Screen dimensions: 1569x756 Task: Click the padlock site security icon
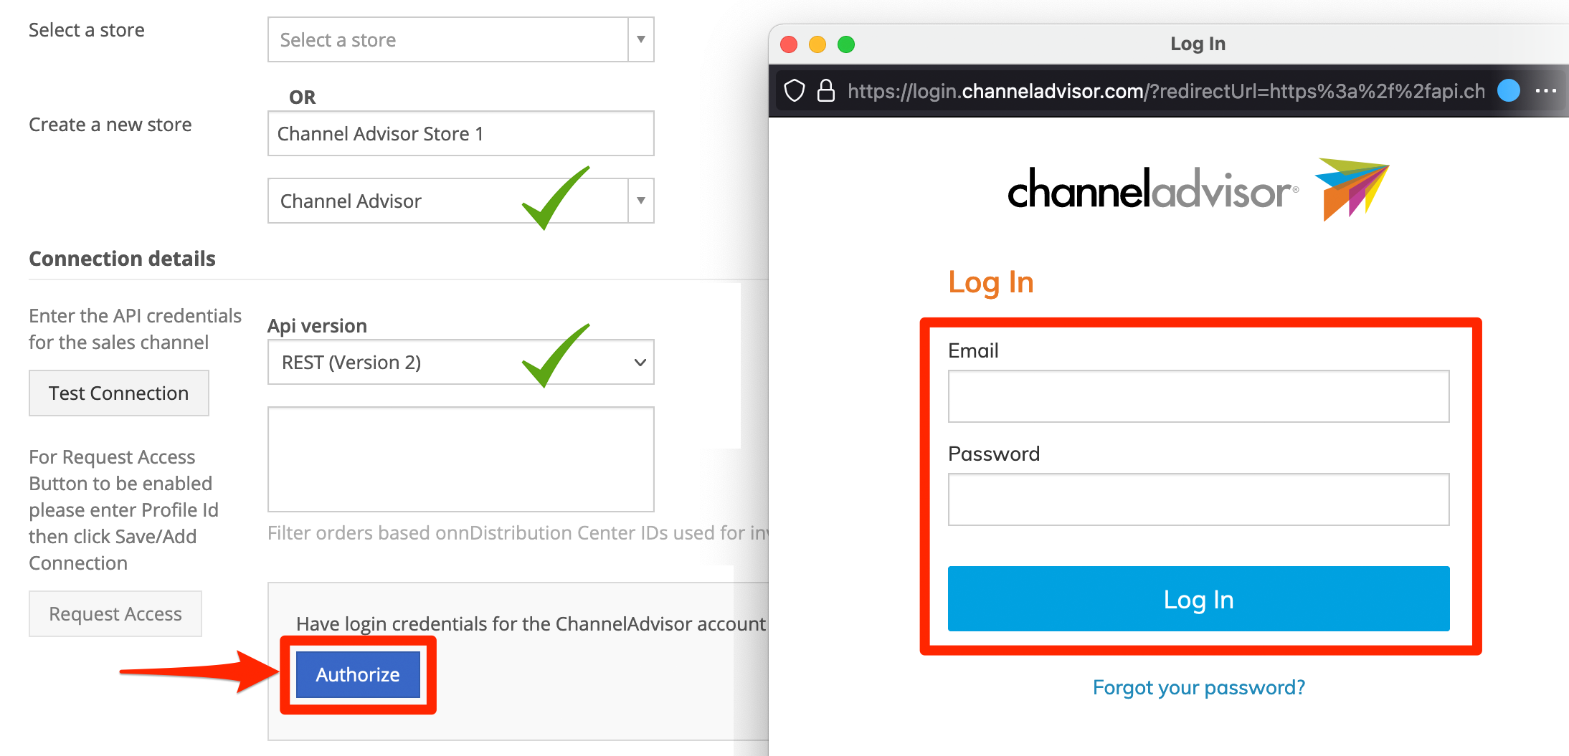click(x=826, y=91)
